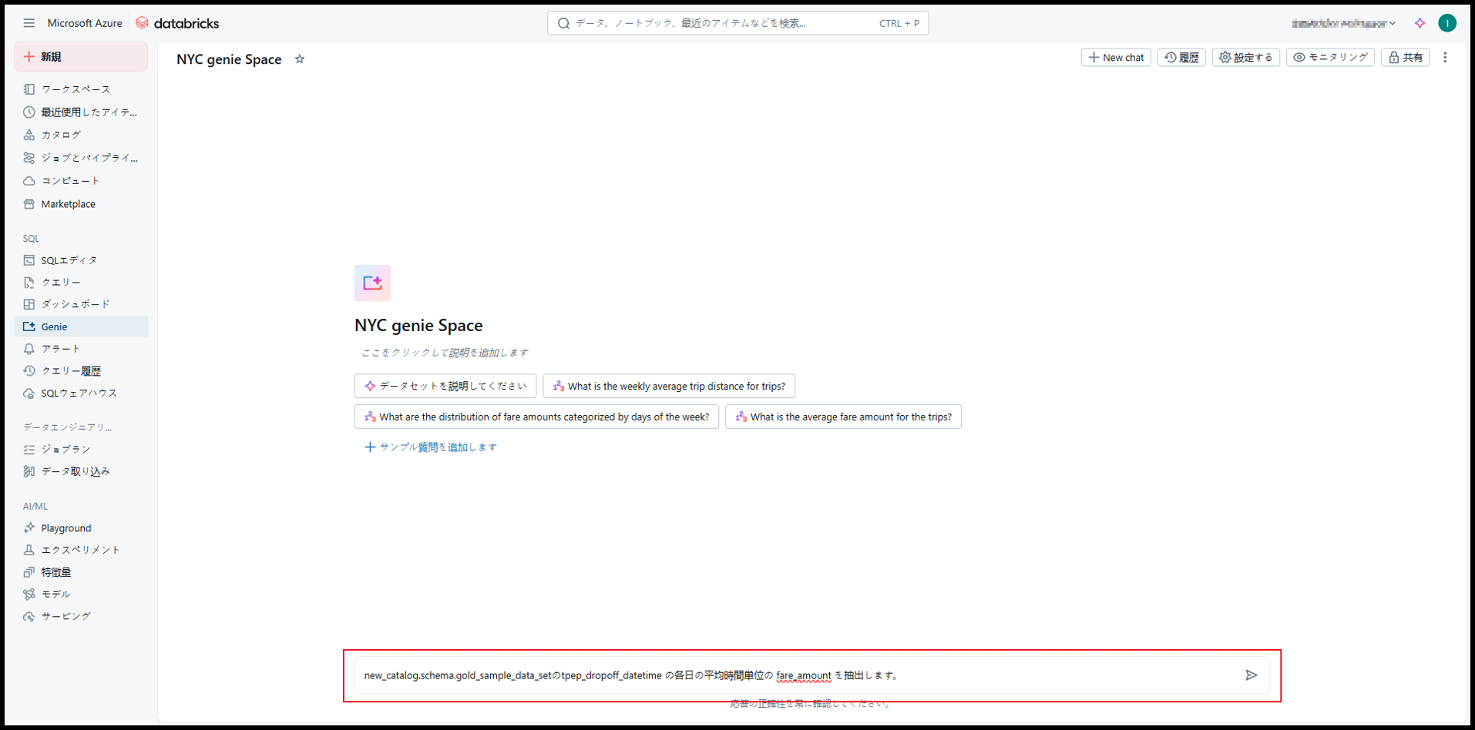Click the 新規 button

(x=81, y=57)
